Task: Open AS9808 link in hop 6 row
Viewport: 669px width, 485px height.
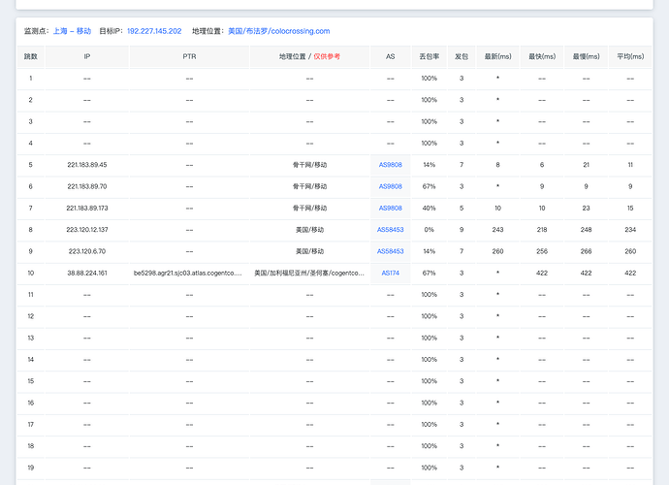Action: 391,186
